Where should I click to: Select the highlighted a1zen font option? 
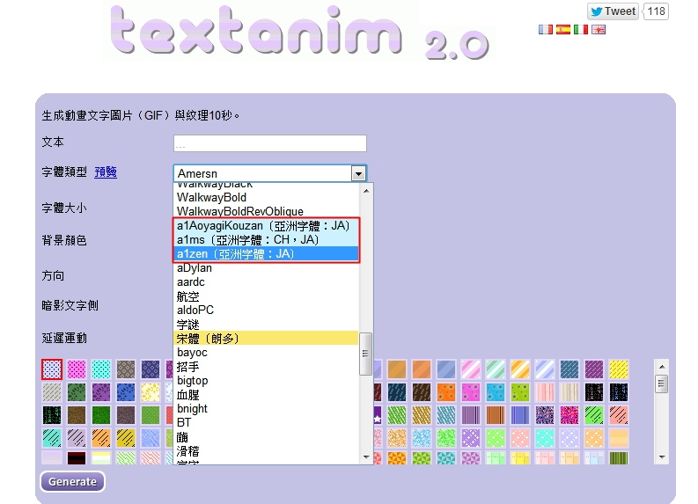266,254
